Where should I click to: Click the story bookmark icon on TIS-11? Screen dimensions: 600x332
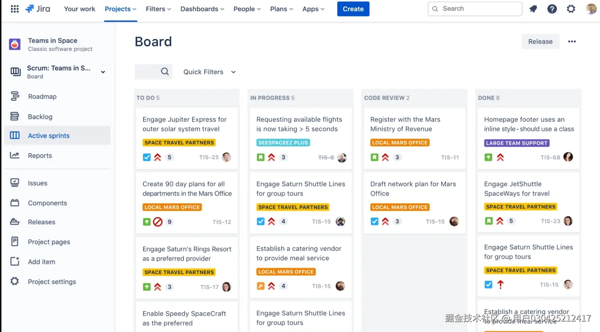point(374,157)
